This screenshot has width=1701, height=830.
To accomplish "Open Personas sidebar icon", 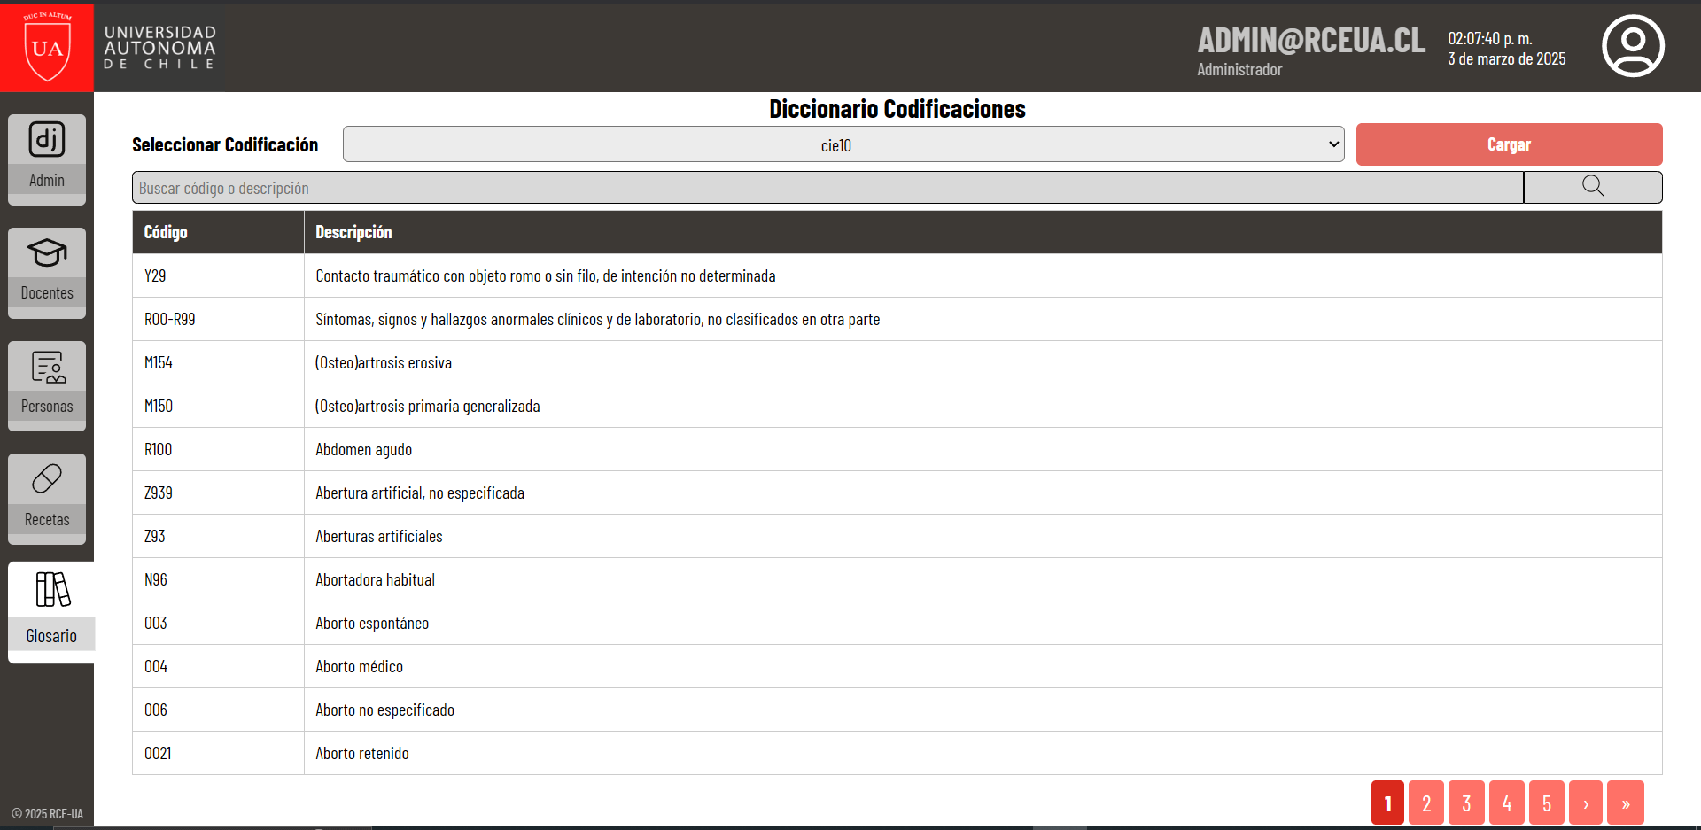I will click(47, 367).
